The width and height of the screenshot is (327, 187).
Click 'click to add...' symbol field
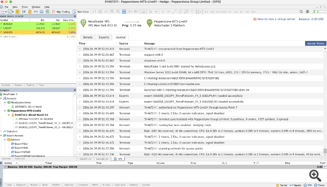[10, 37]
